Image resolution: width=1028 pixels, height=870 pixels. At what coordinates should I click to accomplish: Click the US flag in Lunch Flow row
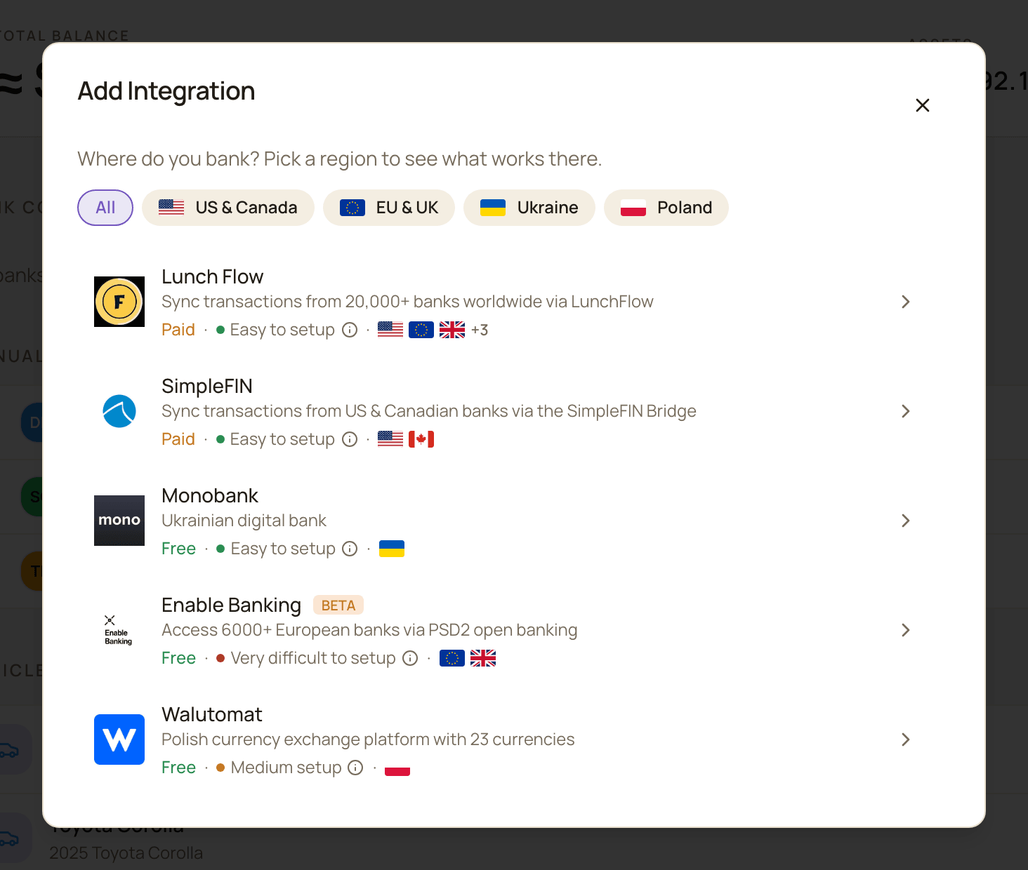(390, 330)
